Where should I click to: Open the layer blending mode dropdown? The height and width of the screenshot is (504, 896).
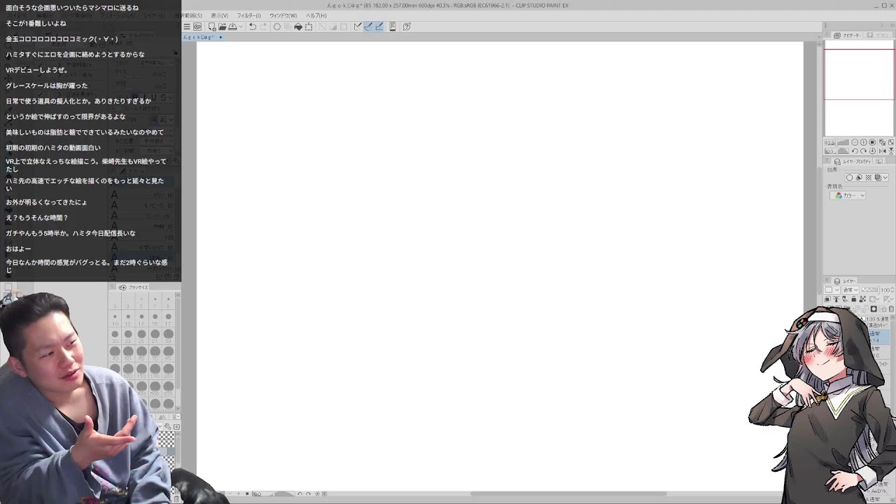(850, 290)
